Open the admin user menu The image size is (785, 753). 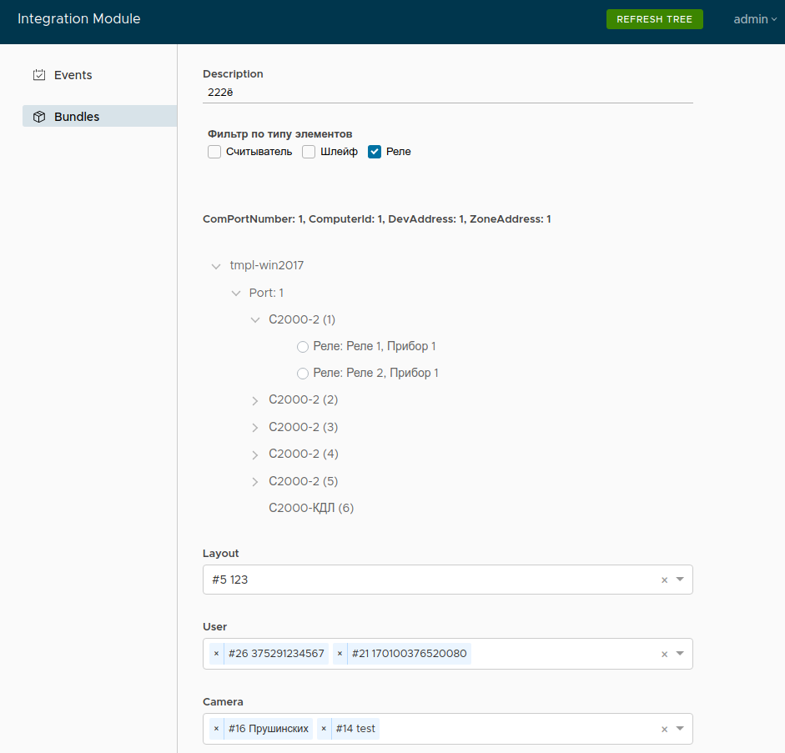754,19
